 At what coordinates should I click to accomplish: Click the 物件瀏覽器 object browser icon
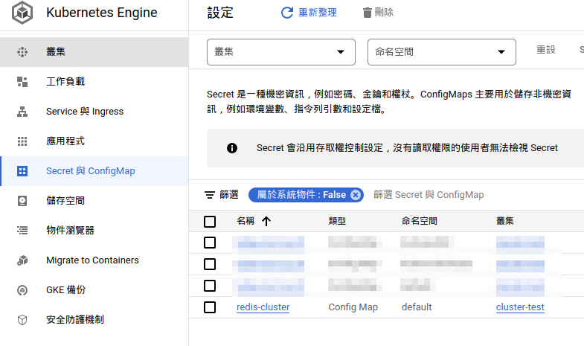[x=22, y=231]
